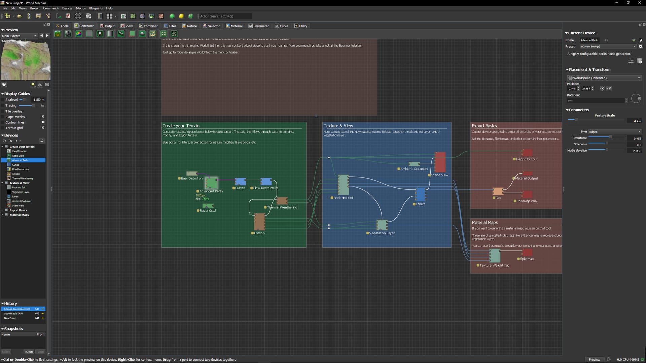Click the preview lighting lightbulb icon
This screenshot has height=363, width=646.
(33, 85)
